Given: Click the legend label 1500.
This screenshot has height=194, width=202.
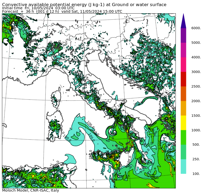Looking at the screenshot, I should [x=196, y=115].
